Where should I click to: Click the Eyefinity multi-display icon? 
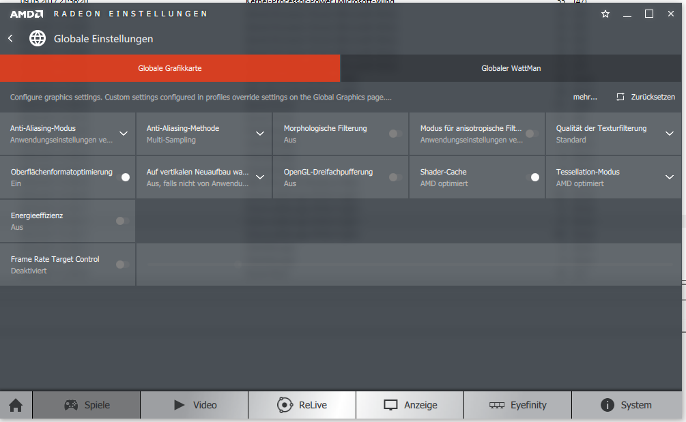(x=497, y=406)
